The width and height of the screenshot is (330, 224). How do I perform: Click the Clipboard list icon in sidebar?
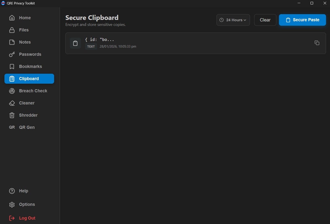(x=12, y=79)
